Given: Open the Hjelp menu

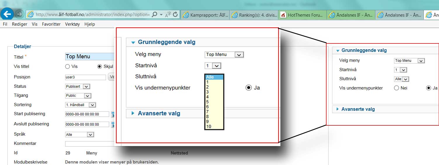Looking at the screenshot, I should 90,24.
